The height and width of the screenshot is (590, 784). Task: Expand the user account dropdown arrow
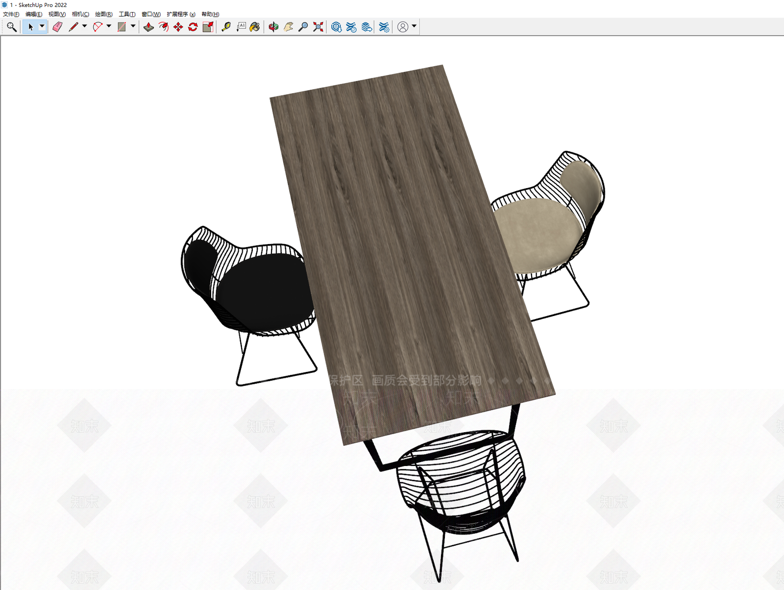[414, 26]
